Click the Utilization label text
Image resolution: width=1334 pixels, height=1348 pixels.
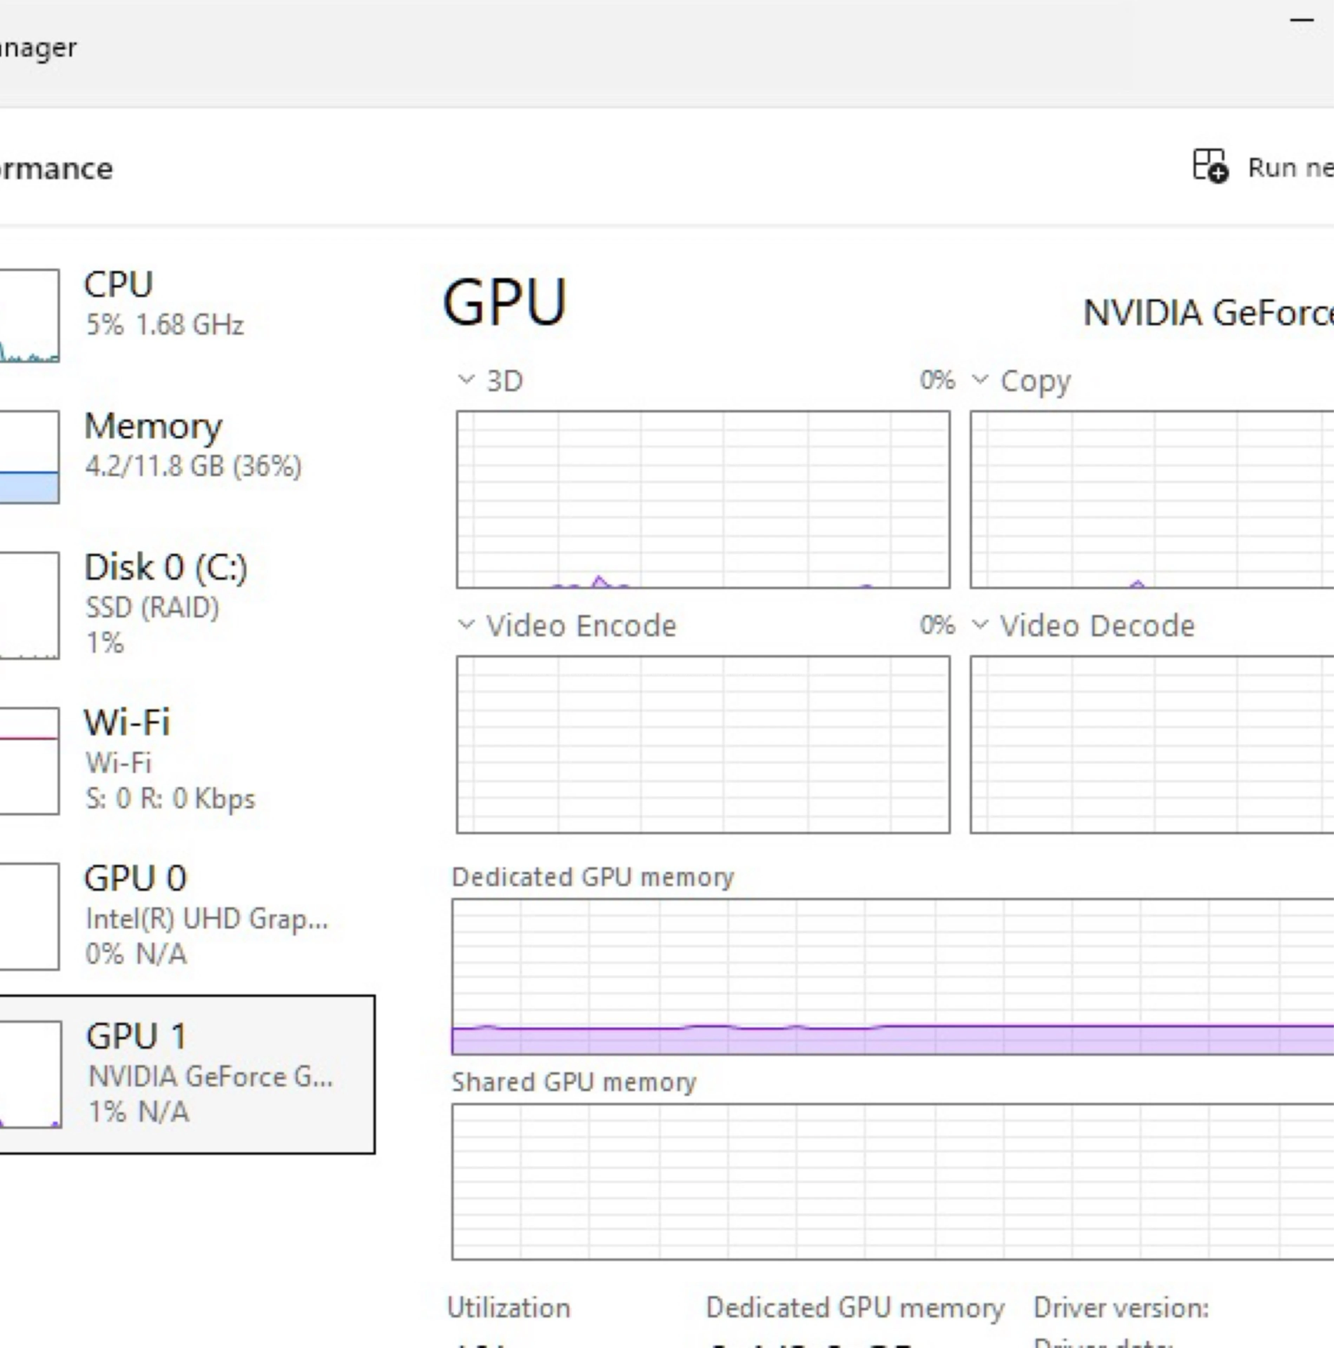point(509,1308)
